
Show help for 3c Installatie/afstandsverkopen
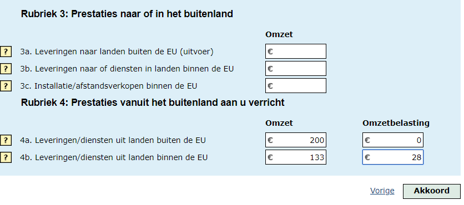click(6, 86)
